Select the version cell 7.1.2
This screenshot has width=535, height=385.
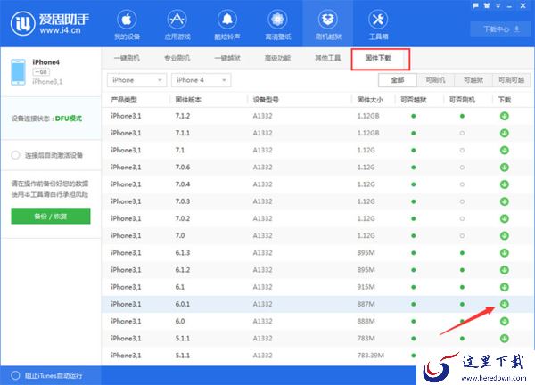(x=182, y=116)
